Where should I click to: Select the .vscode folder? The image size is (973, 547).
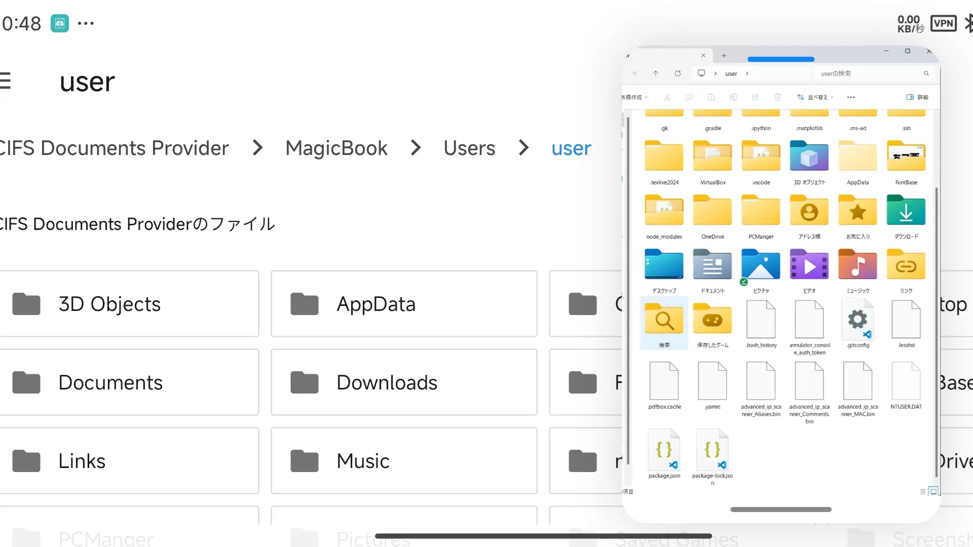tap(761, 163)
